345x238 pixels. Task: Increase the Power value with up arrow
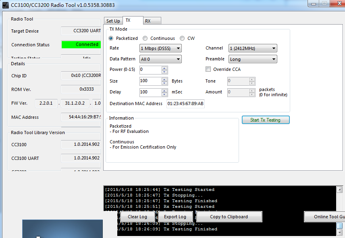(x=164, y=68)
